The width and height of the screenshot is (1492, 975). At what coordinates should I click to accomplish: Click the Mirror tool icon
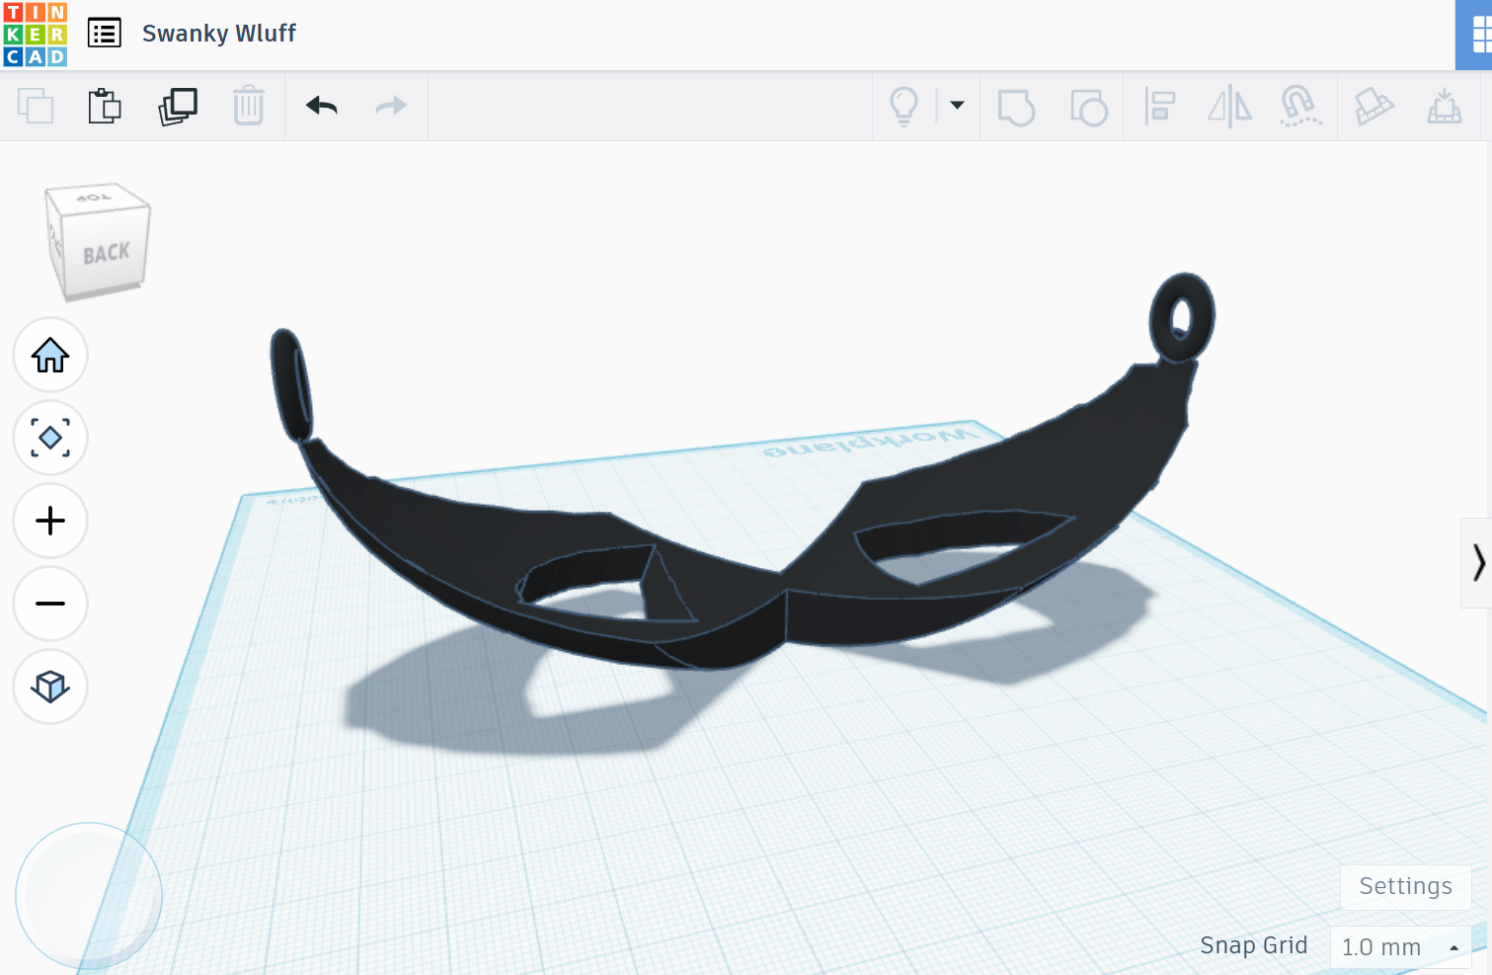point(1230,107)
